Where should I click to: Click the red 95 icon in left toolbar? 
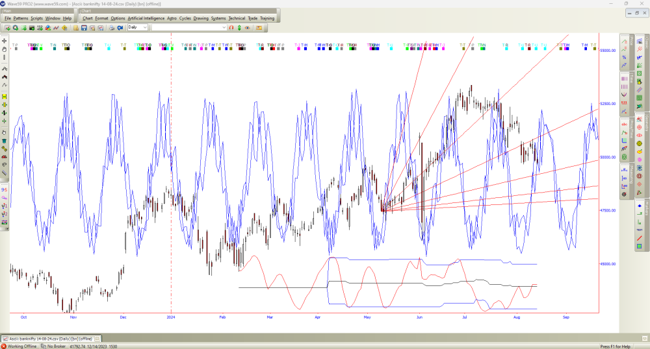click(x=5, y=189)
